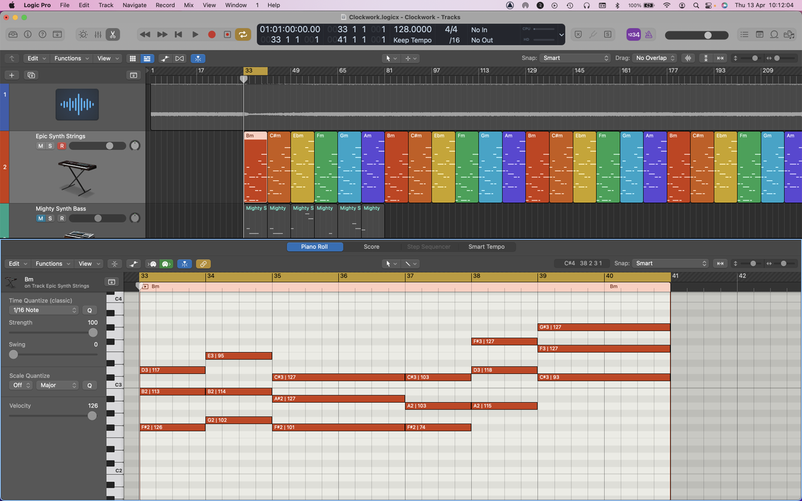Expand the Time Quantize 1/16 Note dropdown

[x=43, y=310]
